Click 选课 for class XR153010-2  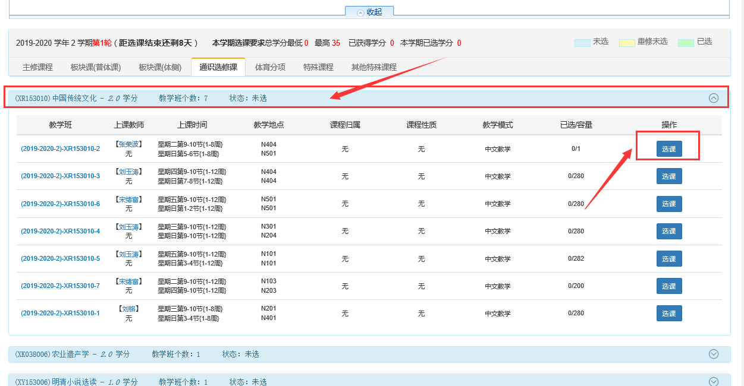click(x=668, y=149)
